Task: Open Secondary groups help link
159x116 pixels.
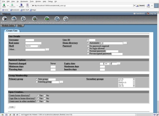Action: [95, 79]
